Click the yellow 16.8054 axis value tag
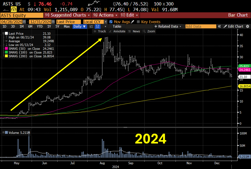This screenshot has height=169, width=251. pyautogui.click(x=245, y=86)
